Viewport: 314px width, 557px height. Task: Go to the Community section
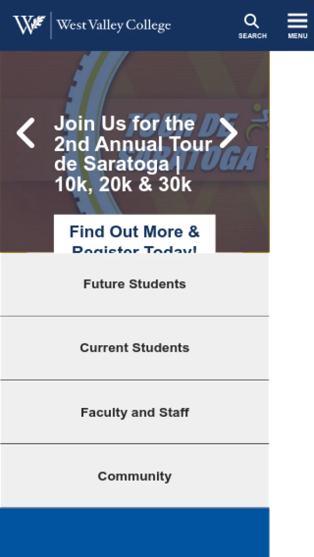click(x=134, y=476)
